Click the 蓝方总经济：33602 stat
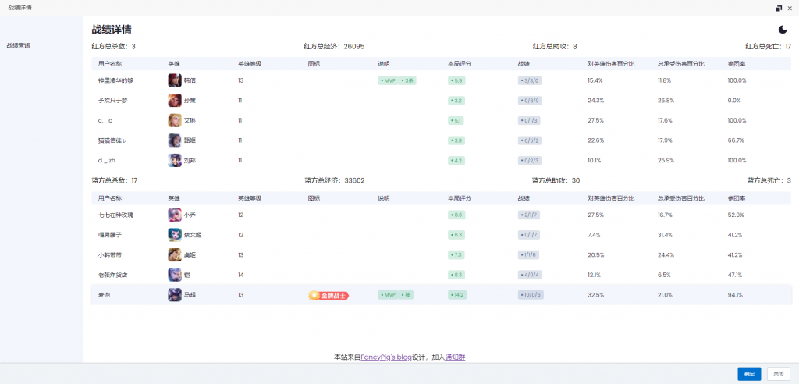This screenshot has width=799, height=384. (334, 180)
